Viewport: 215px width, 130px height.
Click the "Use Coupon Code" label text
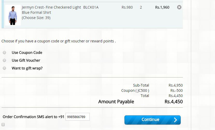(x=27, y=53)
